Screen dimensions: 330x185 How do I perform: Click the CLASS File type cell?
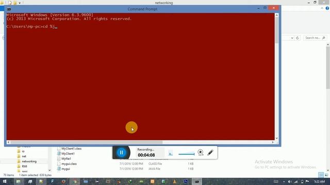tap(155, 164)
